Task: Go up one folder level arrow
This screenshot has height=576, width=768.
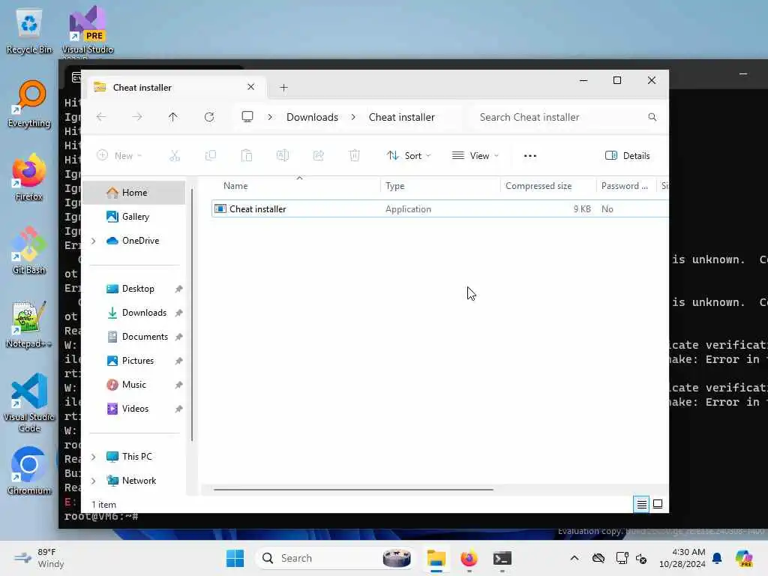Action: coord(173,117)
